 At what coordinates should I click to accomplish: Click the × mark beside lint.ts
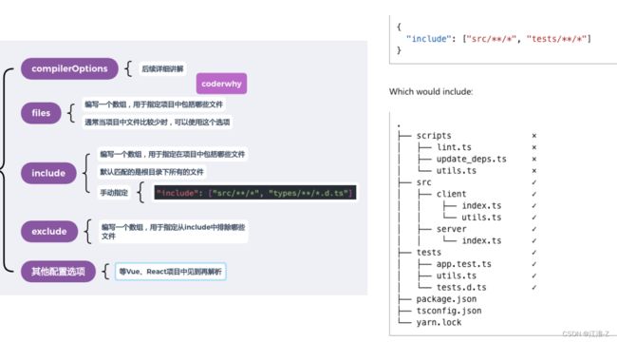534,147
